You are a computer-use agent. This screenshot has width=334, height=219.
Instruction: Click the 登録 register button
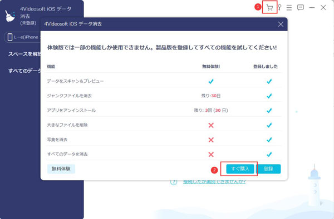(268, 169)
